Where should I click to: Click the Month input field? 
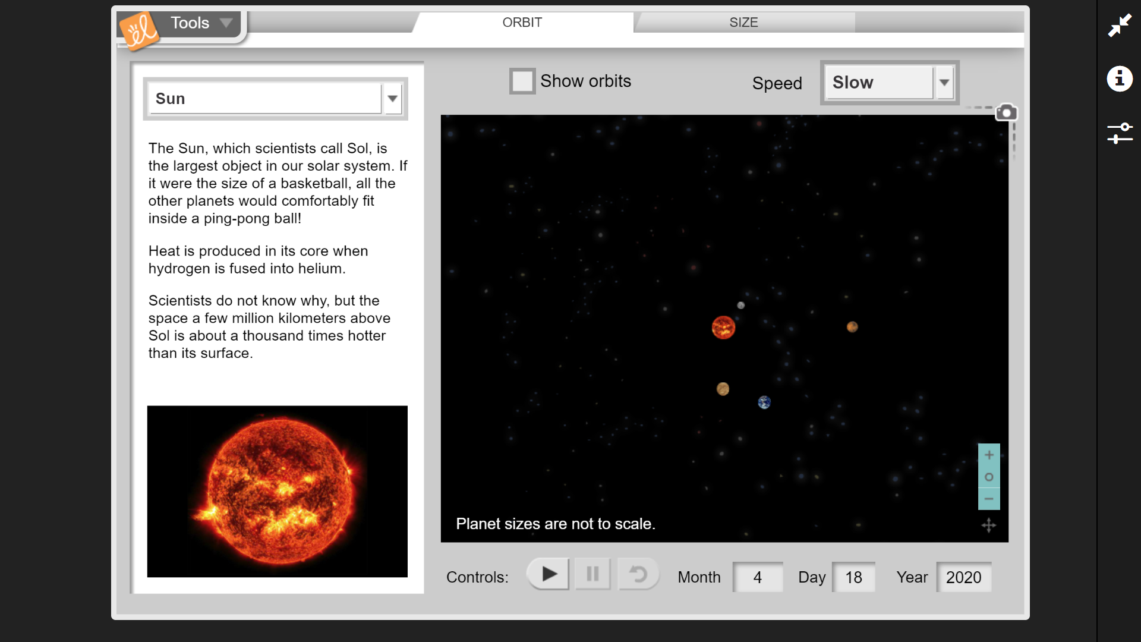pyautogui.click(x=757, y=577)
